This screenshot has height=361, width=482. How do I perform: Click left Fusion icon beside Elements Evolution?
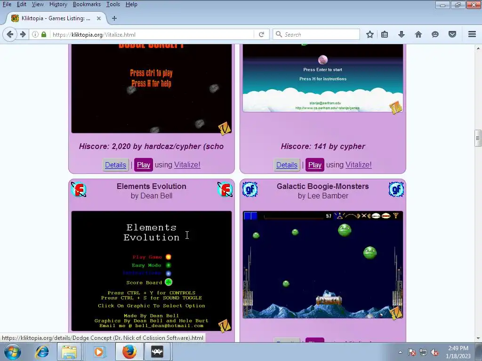[x=79, y=189]
